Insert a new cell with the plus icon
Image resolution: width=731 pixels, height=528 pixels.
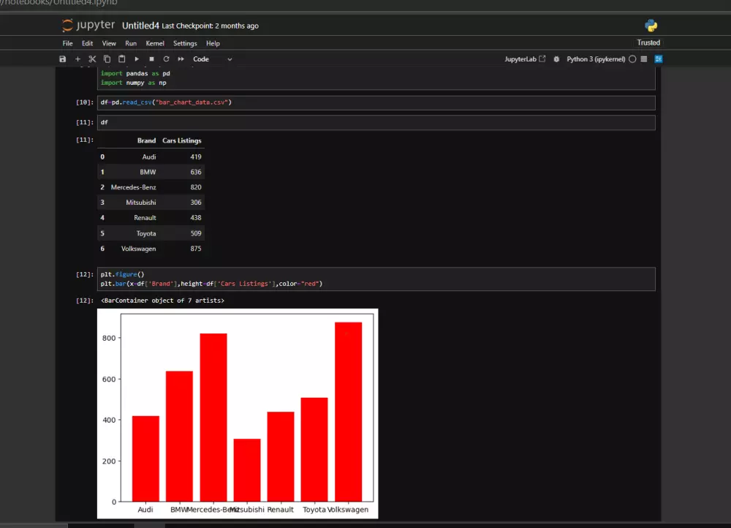point(78,59)
